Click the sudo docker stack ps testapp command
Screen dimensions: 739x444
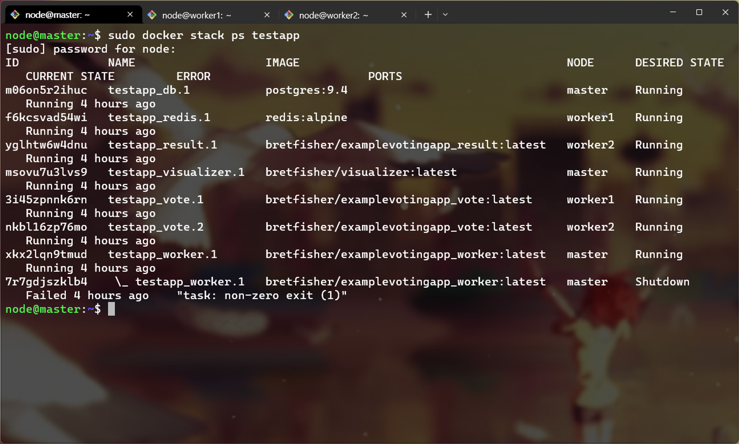click(x=204, y=35)
